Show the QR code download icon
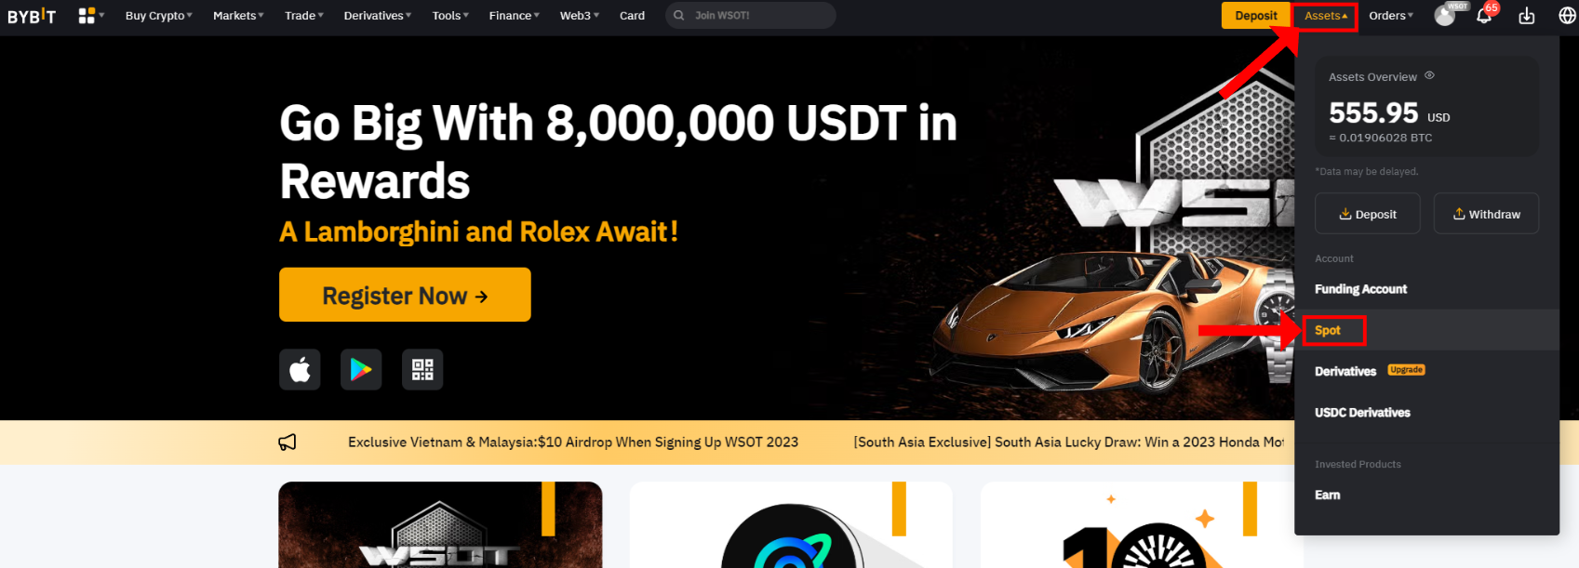Image resolution: width=1579 pixels, height=568 pixels. pos(422,370)
